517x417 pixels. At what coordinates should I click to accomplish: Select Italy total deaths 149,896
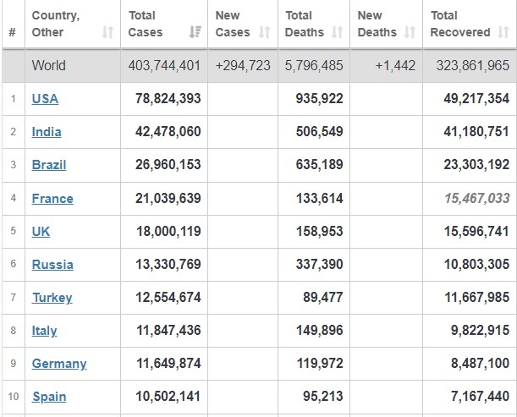click(320, 331)
